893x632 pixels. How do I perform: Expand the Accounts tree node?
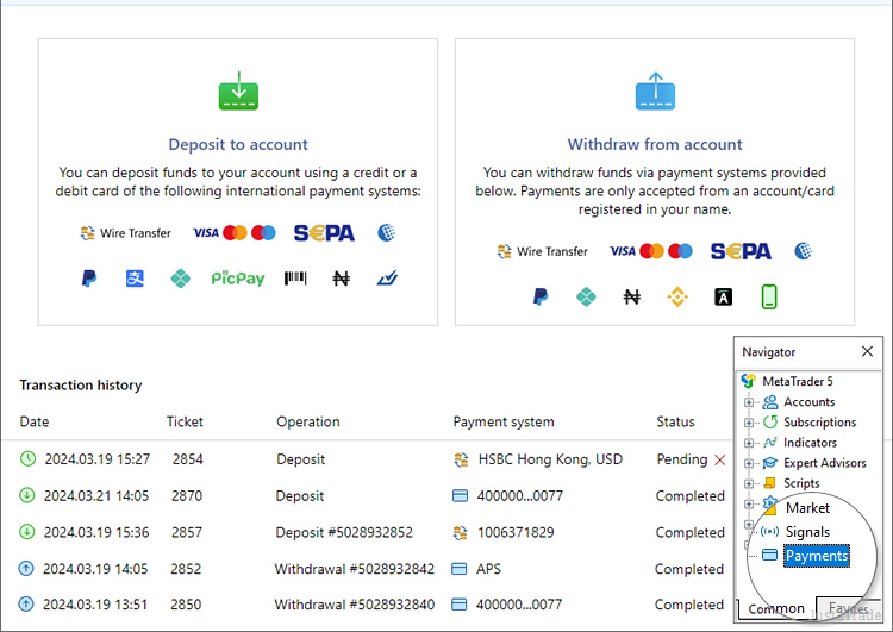click(749, 402)
